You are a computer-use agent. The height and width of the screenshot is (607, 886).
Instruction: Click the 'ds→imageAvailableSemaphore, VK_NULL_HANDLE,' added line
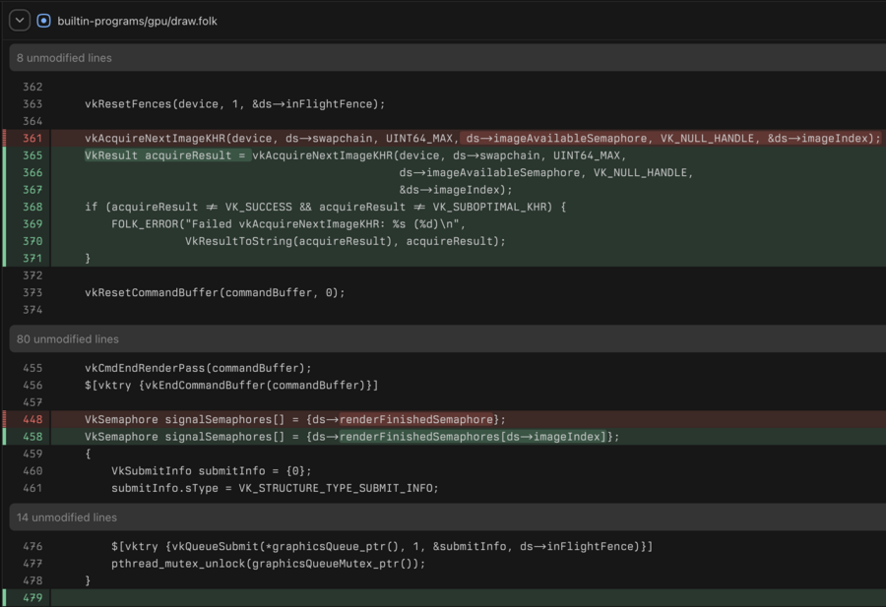coord(545,173)
